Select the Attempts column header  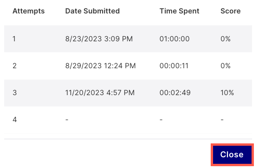click(29, 11)
